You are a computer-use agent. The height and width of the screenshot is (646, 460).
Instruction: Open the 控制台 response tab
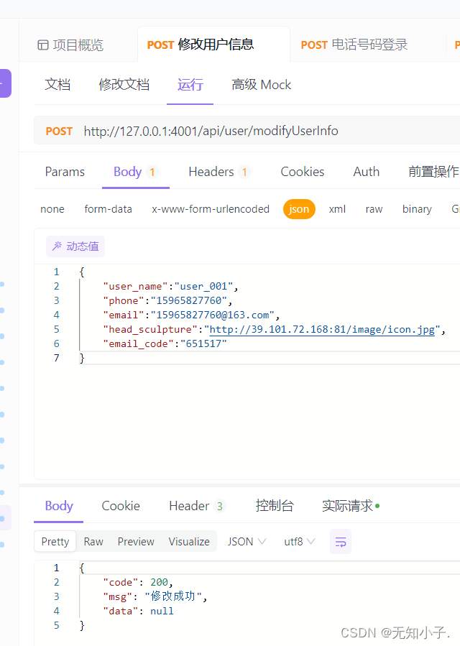pyautogui.click(x=274, y=505)
